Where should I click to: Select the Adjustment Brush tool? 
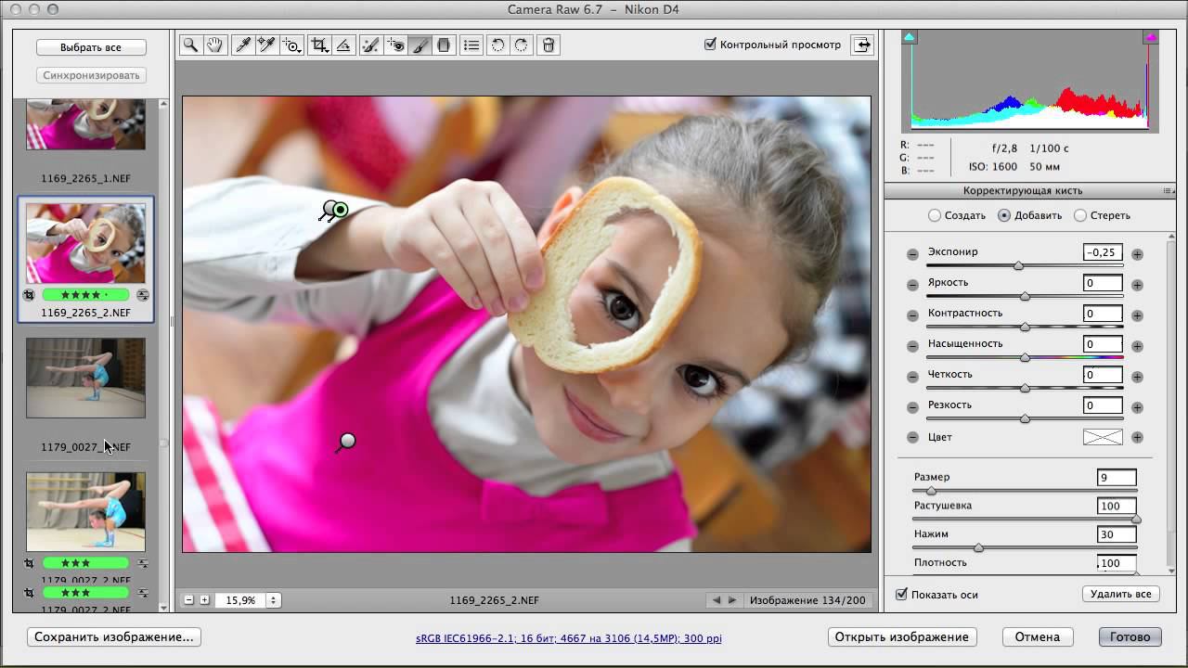point(420,45)
